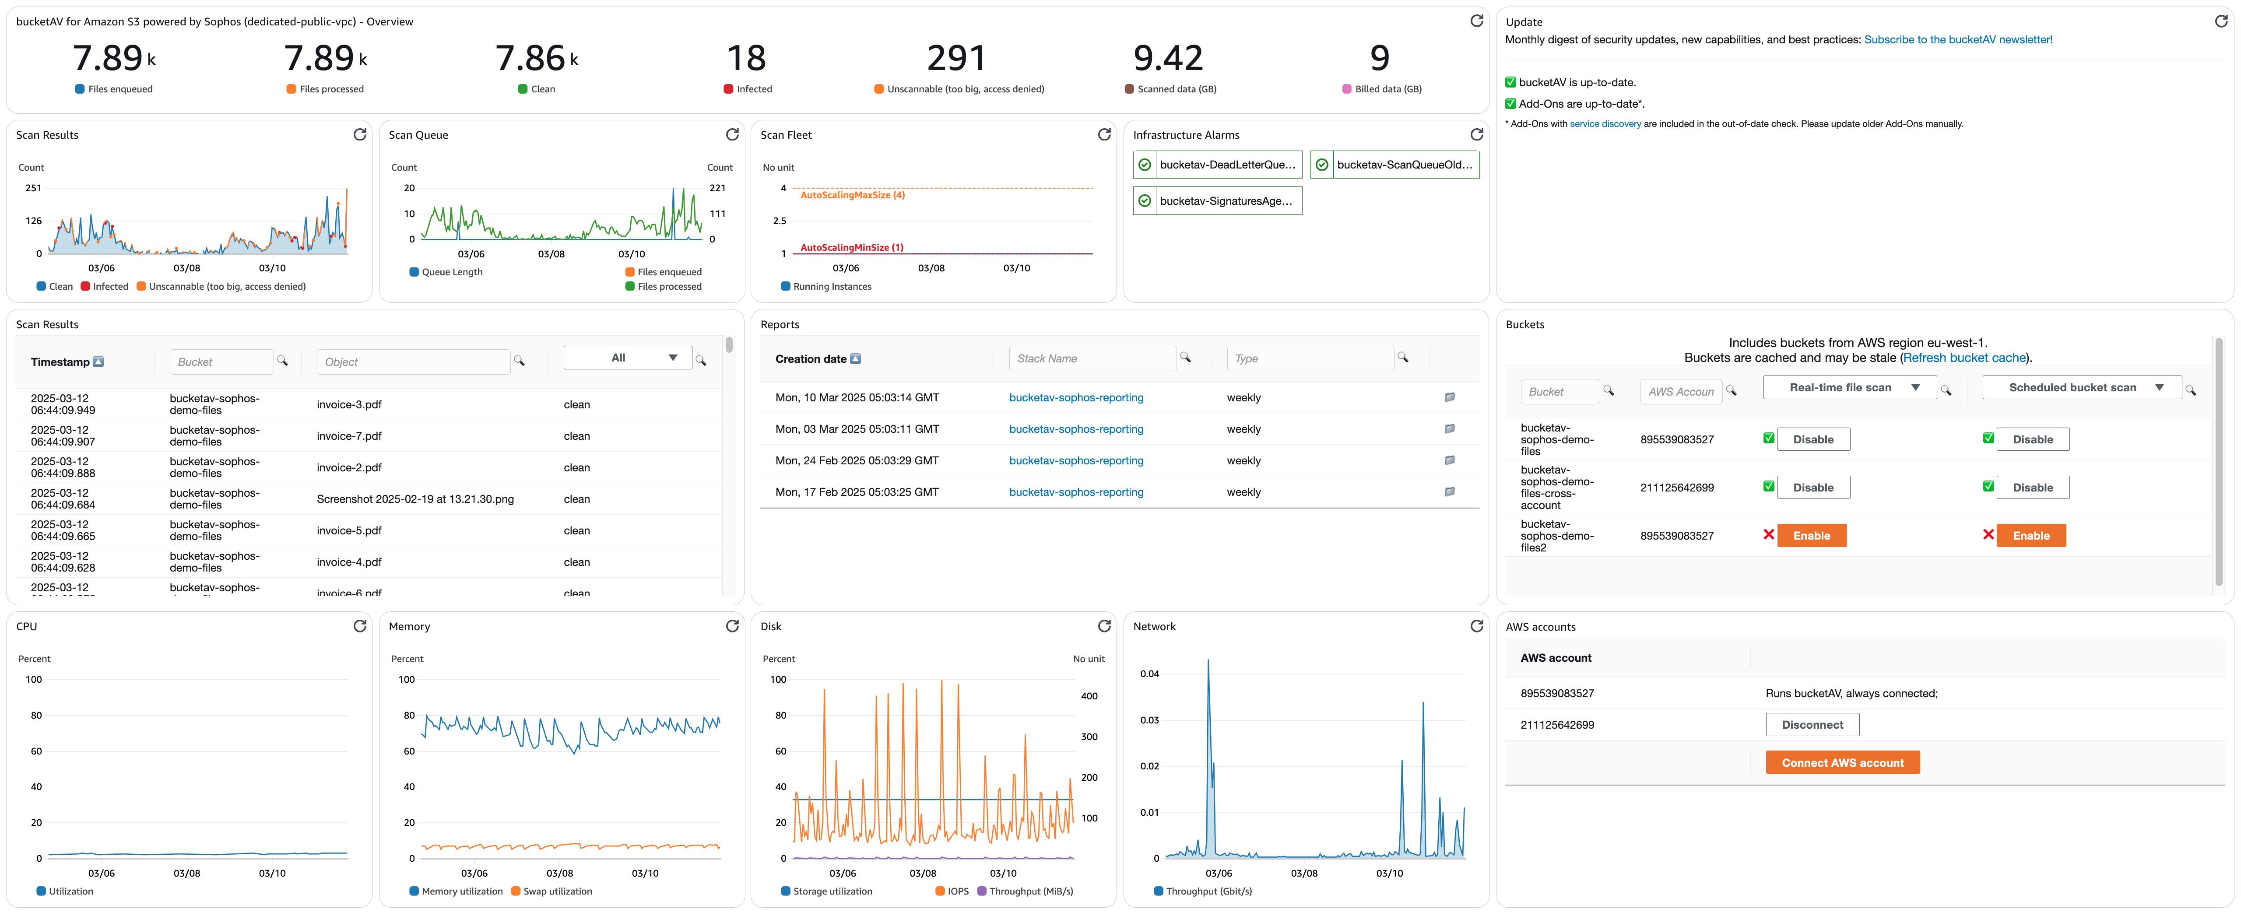
Task: Open the service discovery link
Action: pyautogui.click(x=1605, y=123)
